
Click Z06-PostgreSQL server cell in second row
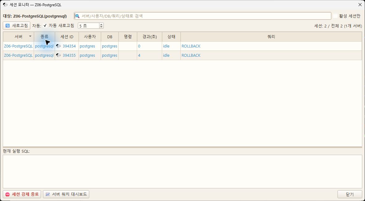19,55
